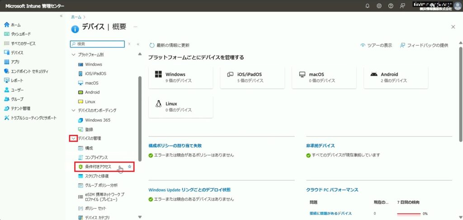
Task: Click the menu pane scroll down arrow
Action: [x=140, y=217]
